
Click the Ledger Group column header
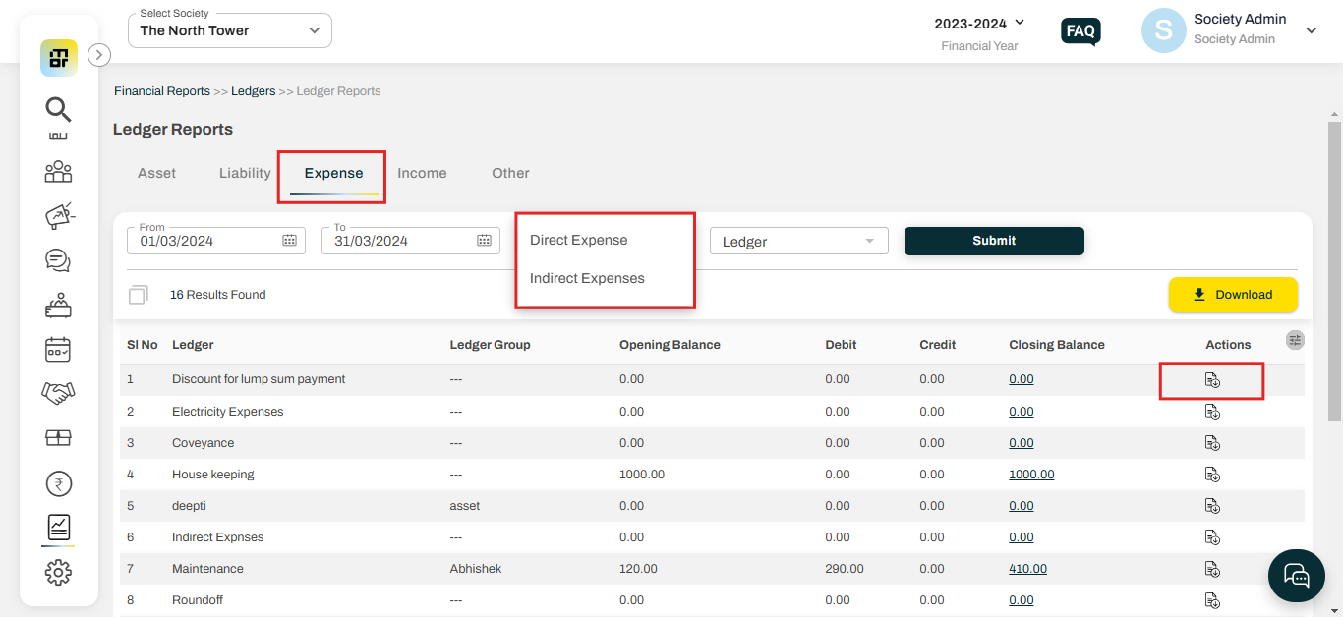[490, 345]
